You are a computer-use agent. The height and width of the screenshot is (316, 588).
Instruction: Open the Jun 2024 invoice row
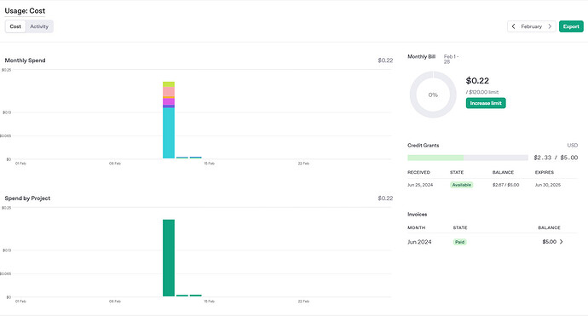click(493, 242)
